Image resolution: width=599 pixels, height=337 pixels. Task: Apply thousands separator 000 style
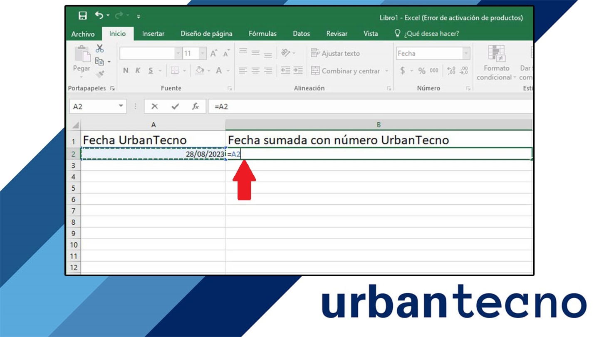(434, 71)
